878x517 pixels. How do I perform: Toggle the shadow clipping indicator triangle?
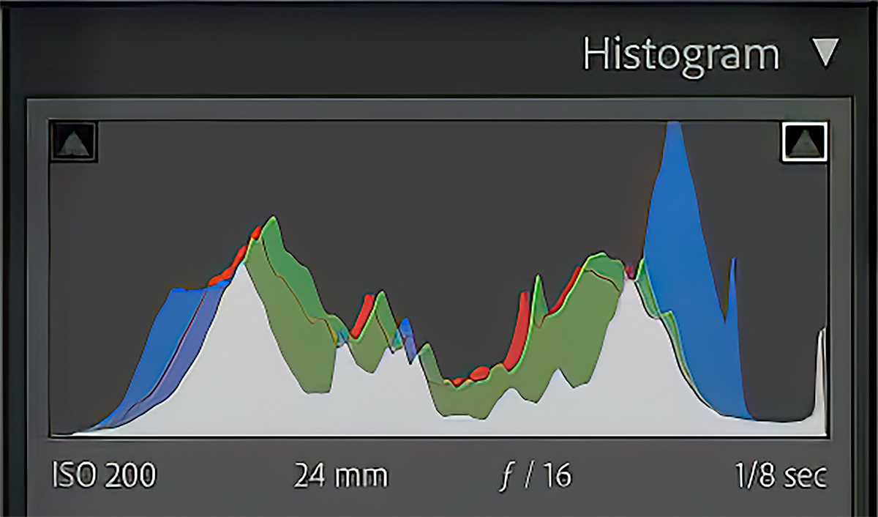(74, 141)
